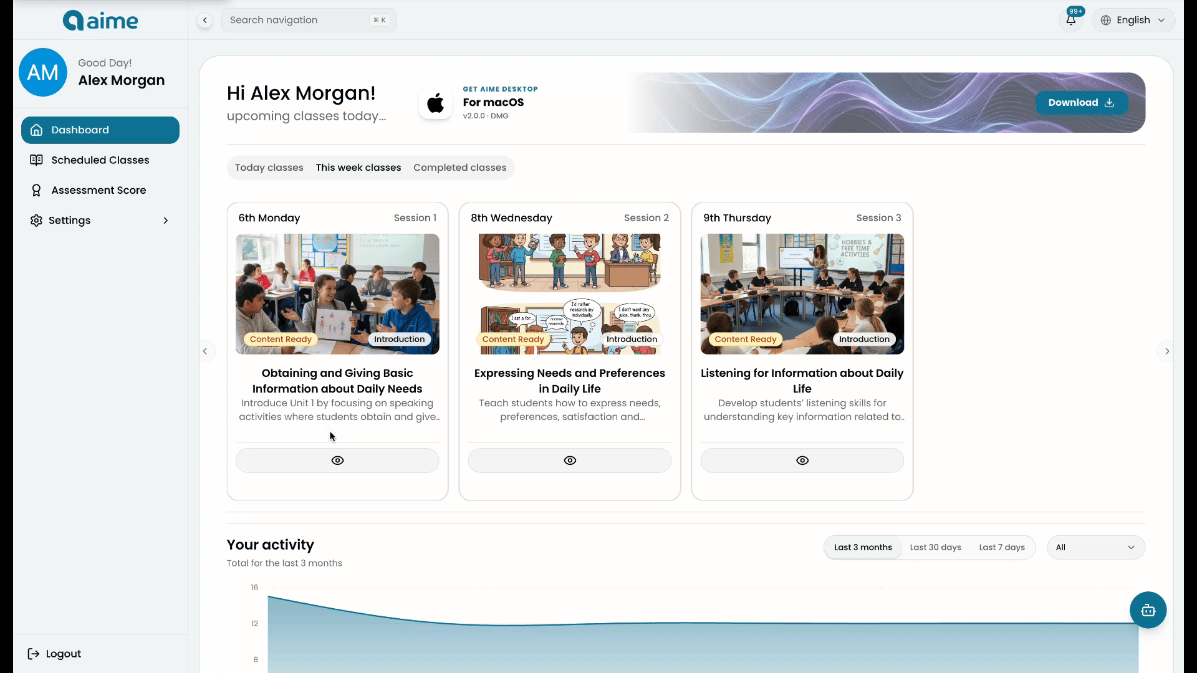Click the Session 3 label
The image size is (1197, 673).
[x=878, y=218]
